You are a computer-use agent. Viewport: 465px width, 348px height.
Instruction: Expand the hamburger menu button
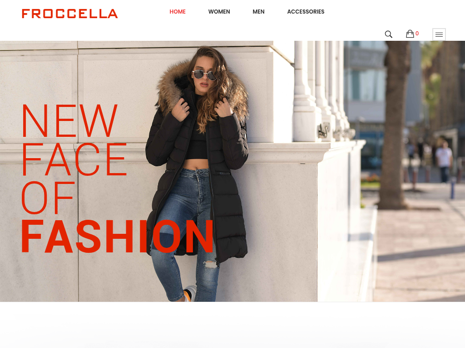(439, 34)
